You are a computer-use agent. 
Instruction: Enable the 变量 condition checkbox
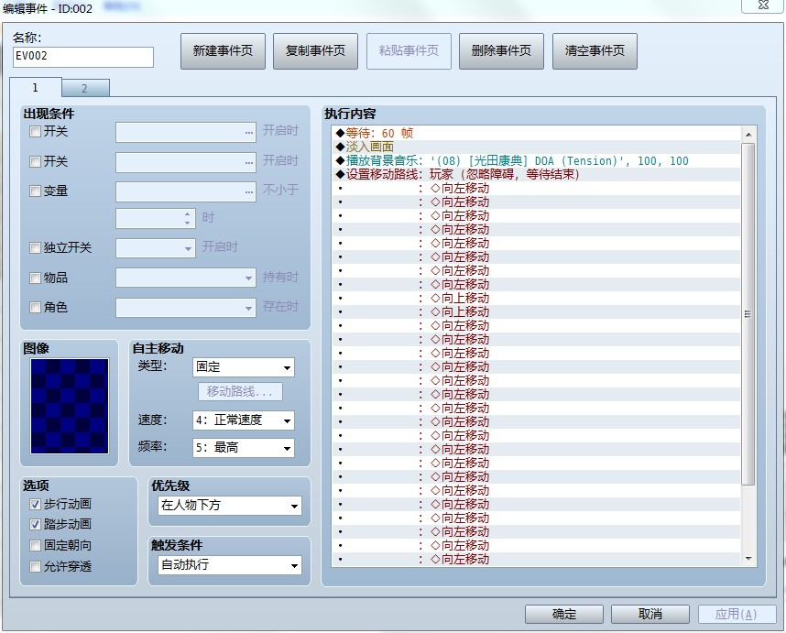coord(35,191)
